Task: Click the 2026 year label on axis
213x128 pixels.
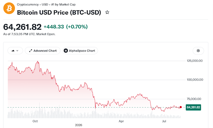Action: tap(78, 125)
